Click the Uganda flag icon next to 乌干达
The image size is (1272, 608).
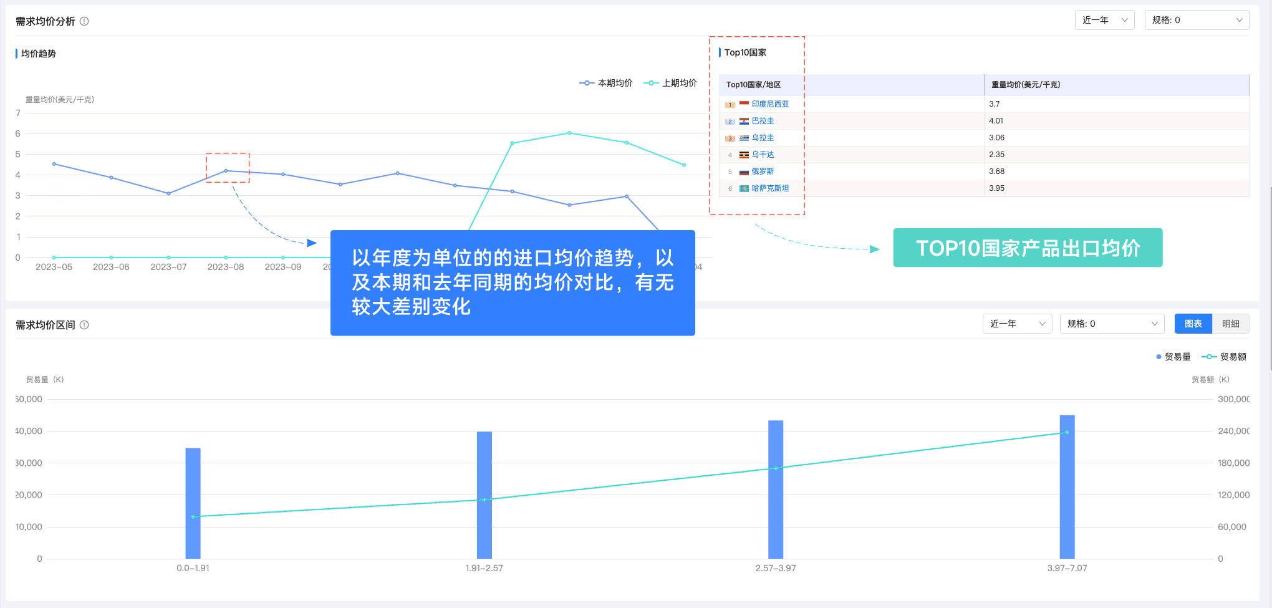coord(744,154)
